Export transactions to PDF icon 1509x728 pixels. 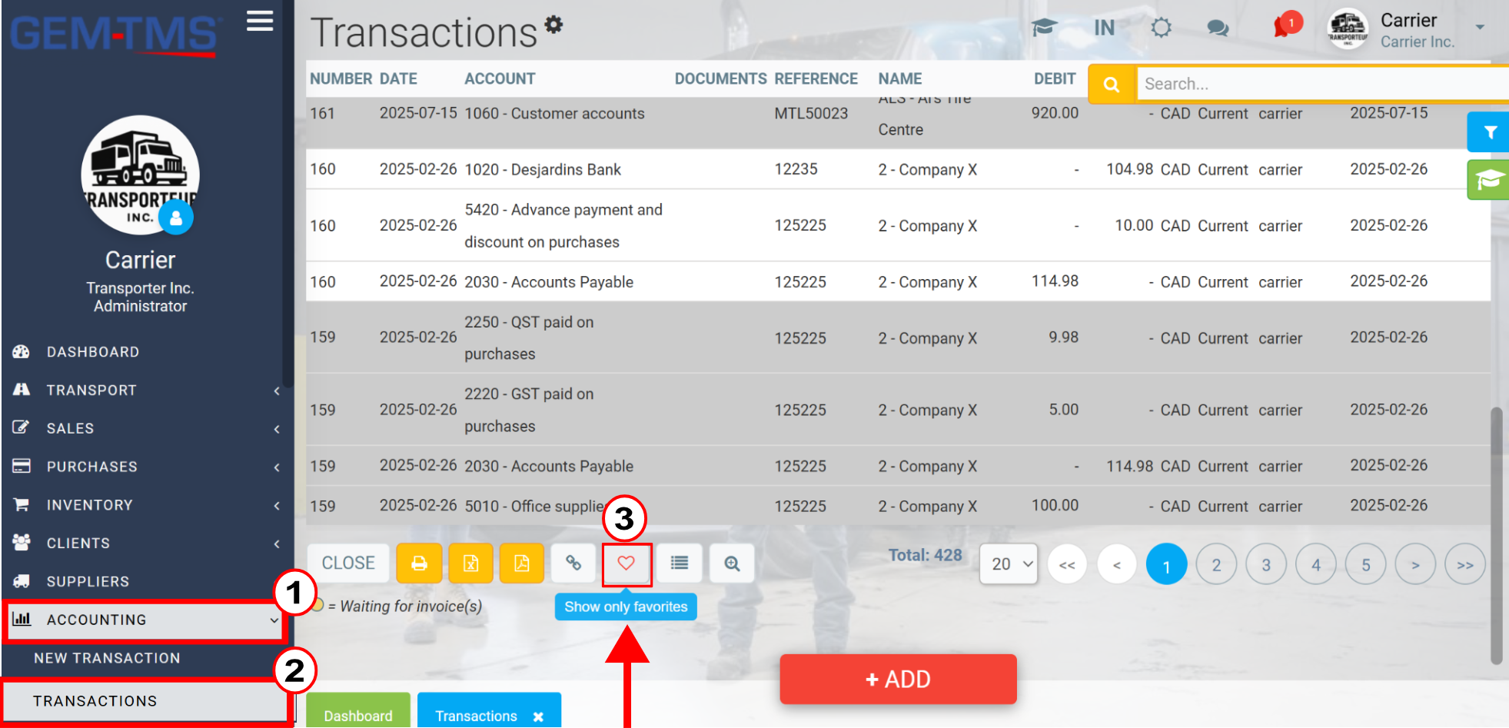pos(522,563)
